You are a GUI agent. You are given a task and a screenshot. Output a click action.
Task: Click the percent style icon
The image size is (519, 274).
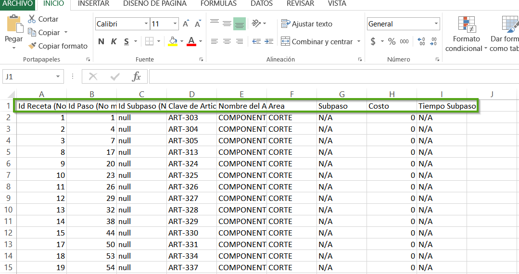[392, 42]
